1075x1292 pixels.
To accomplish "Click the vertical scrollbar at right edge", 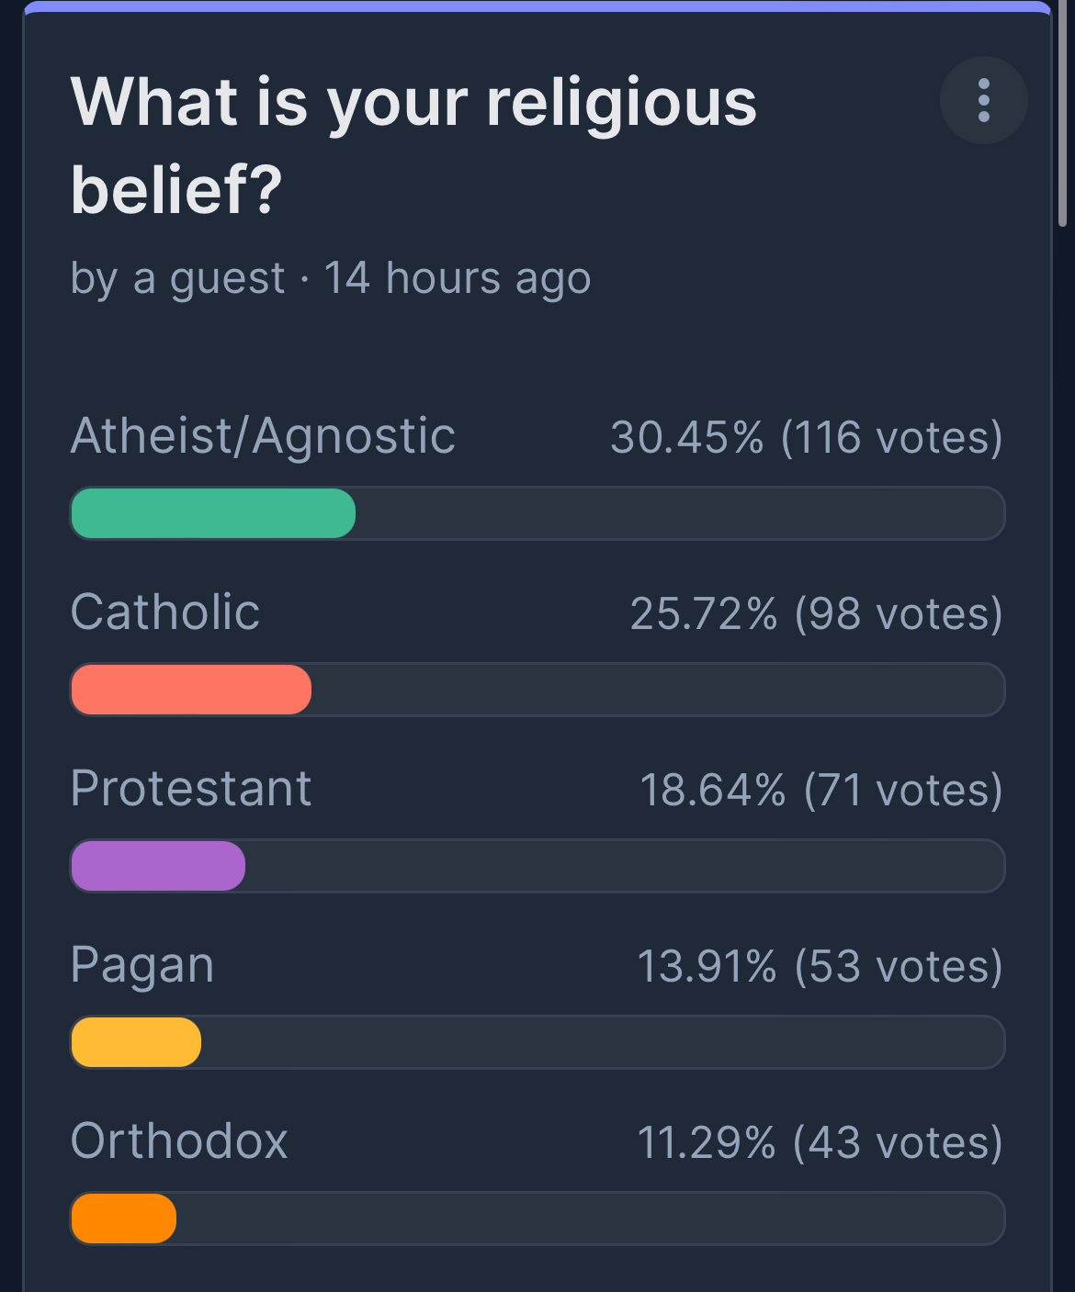I will pos(1063,113).
